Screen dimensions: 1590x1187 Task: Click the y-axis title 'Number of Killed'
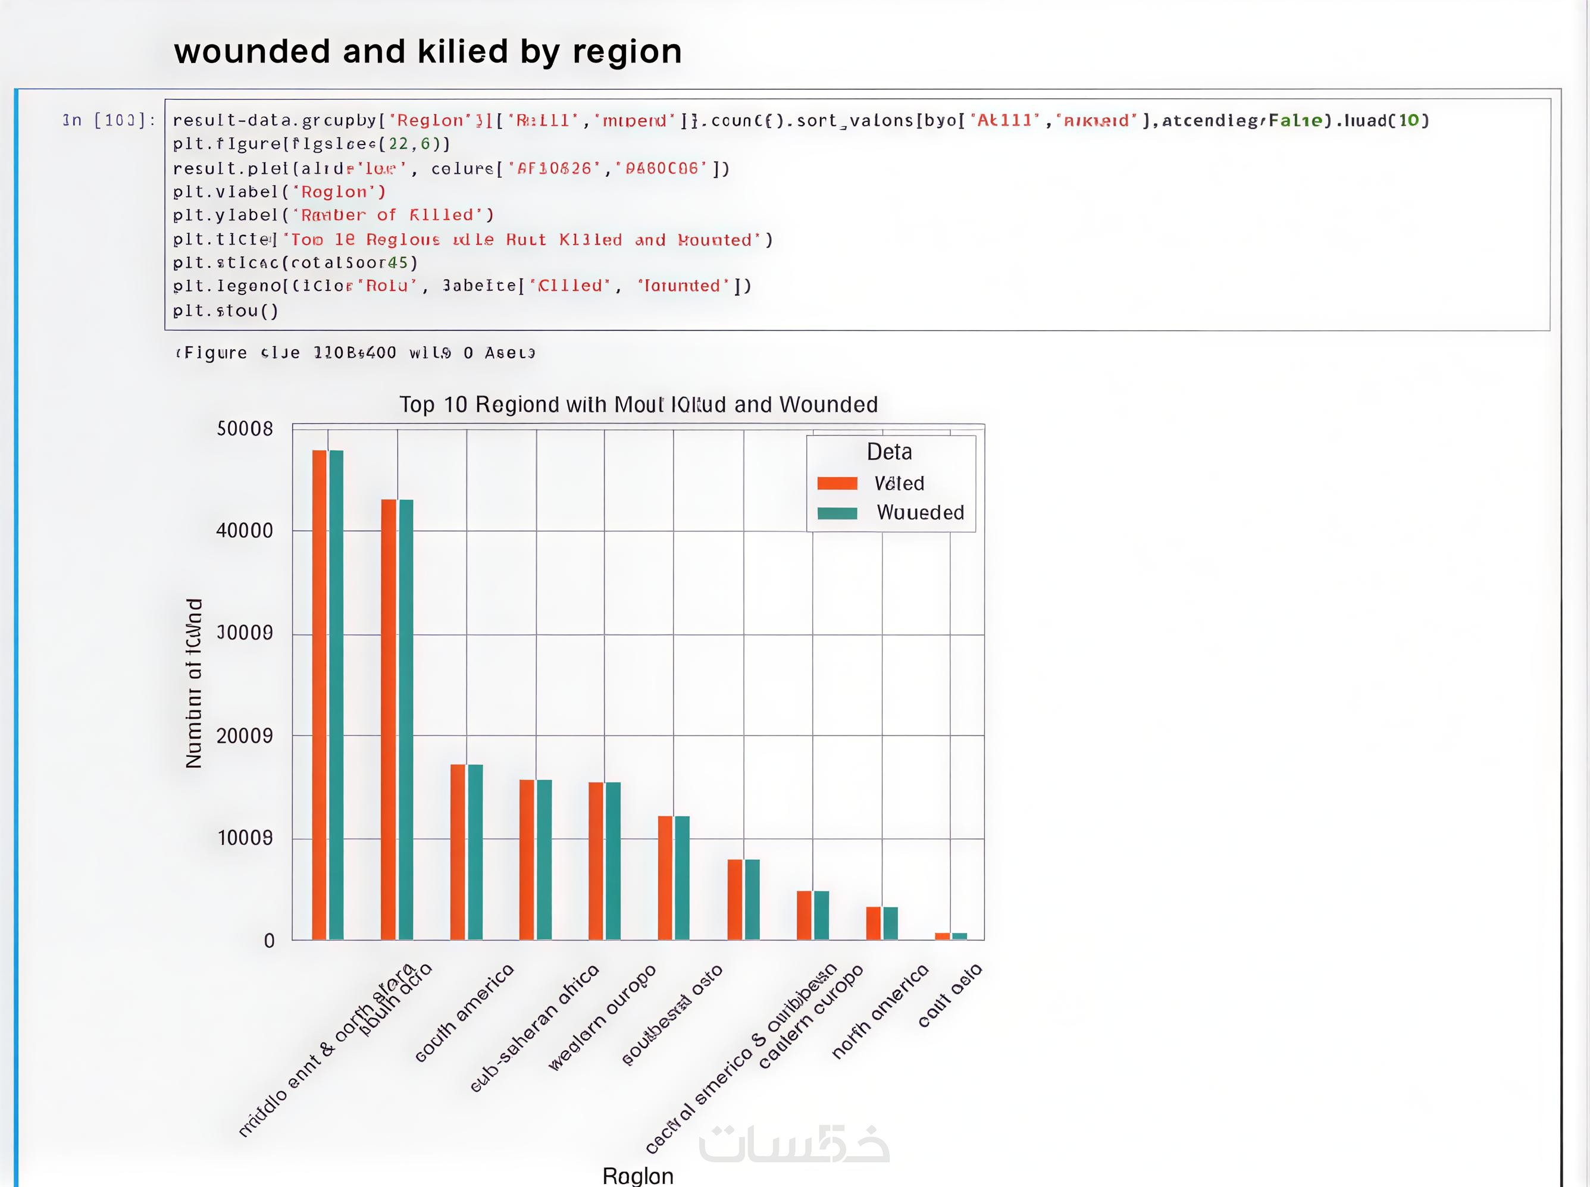click(194, 683)
